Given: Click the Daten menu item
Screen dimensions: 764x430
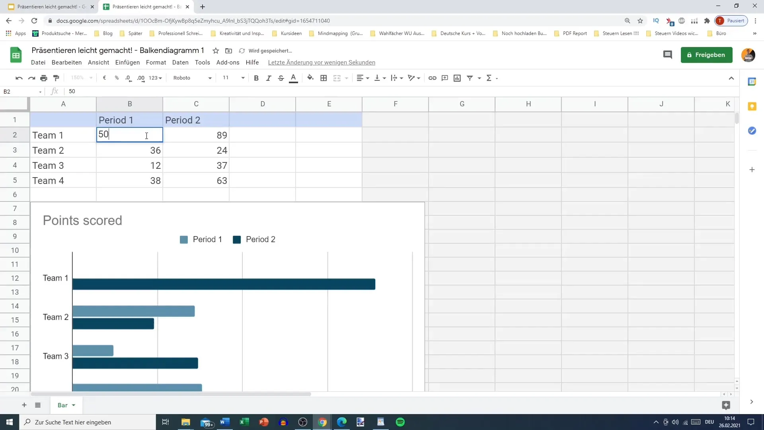Looking at the screenshot, I should click(x=180, y=62).
